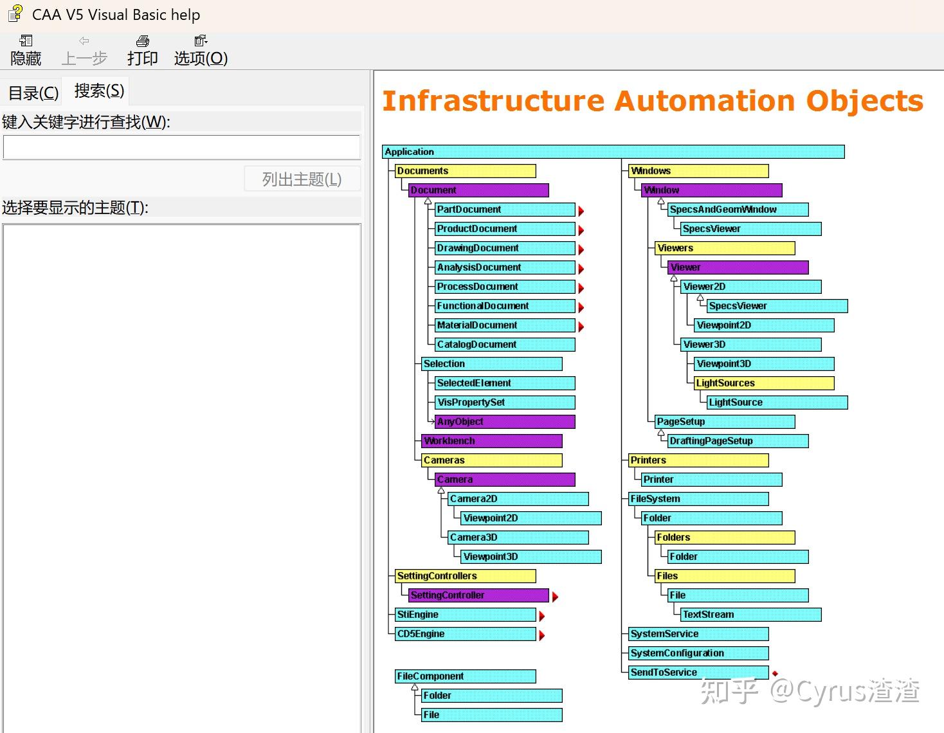Click the red arrow beside CD5Engine

pyautogui.click(x=542, y=635)
